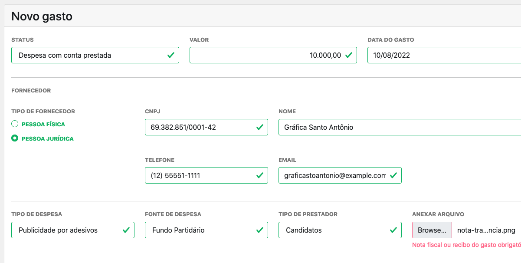Select the Pessoa Jurídica radio button
The height and width of the screenshot is (263, 521).
(x=14, y=138)
